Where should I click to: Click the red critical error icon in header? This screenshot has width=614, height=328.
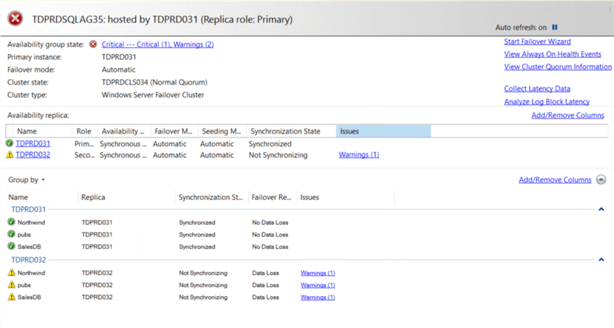[16, 20]
